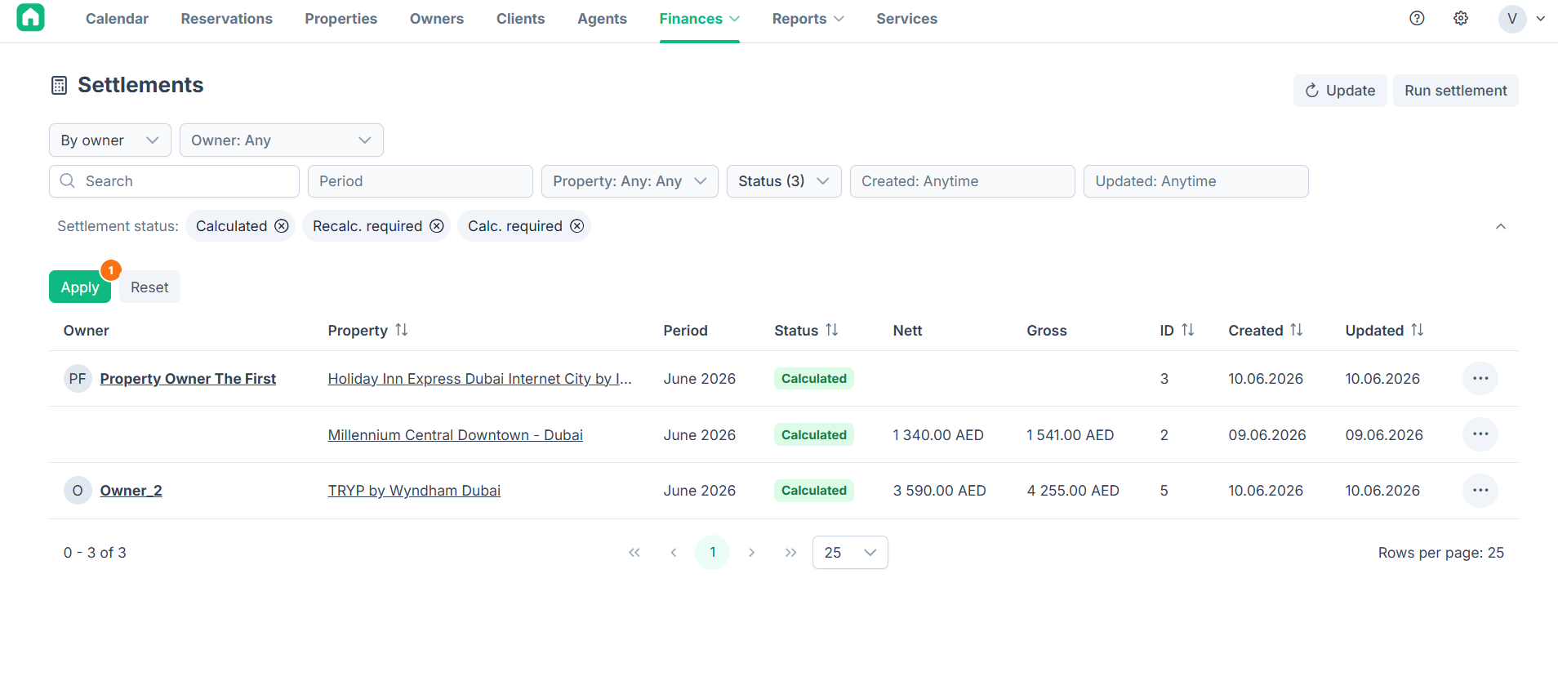The height and width of the screenshot is (694, 1558).
Task: Open Property Owner The First link
Action: (x=188, y=379)
